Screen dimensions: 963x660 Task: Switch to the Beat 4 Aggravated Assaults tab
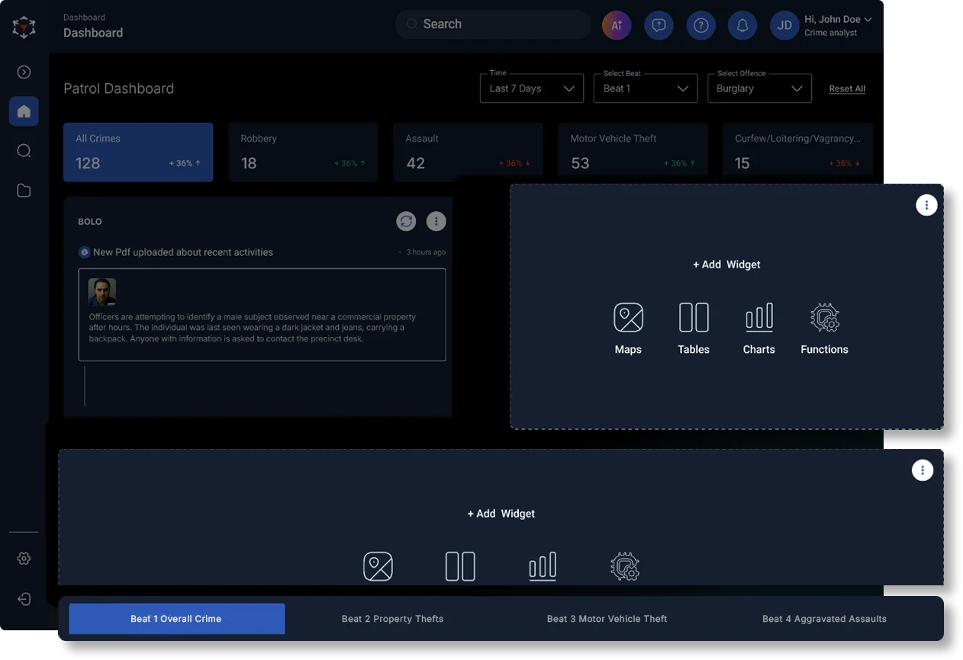point(824,618)
